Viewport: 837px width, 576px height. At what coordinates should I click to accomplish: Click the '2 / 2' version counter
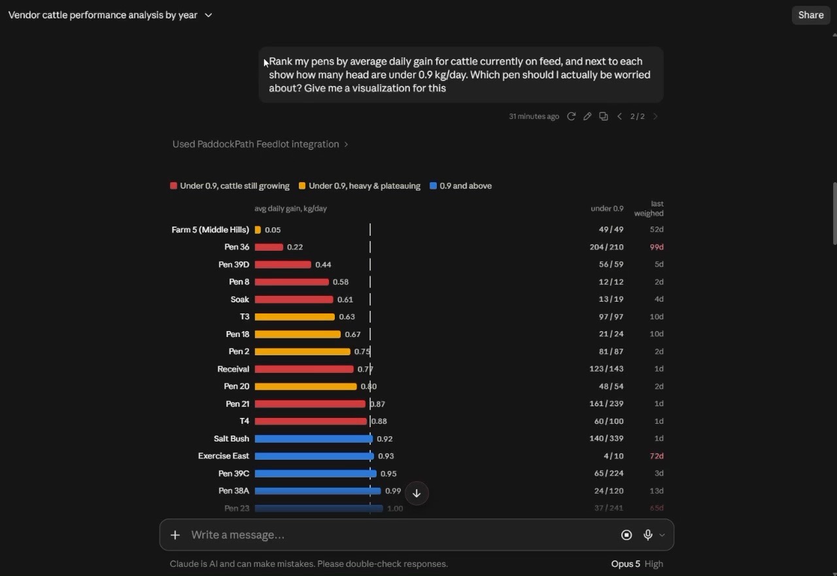(638, 116)
